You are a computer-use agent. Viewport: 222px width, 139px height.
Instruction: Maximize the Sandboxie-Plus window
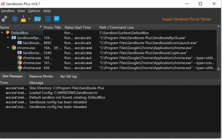pyautogui.click(x=200, y=4)
